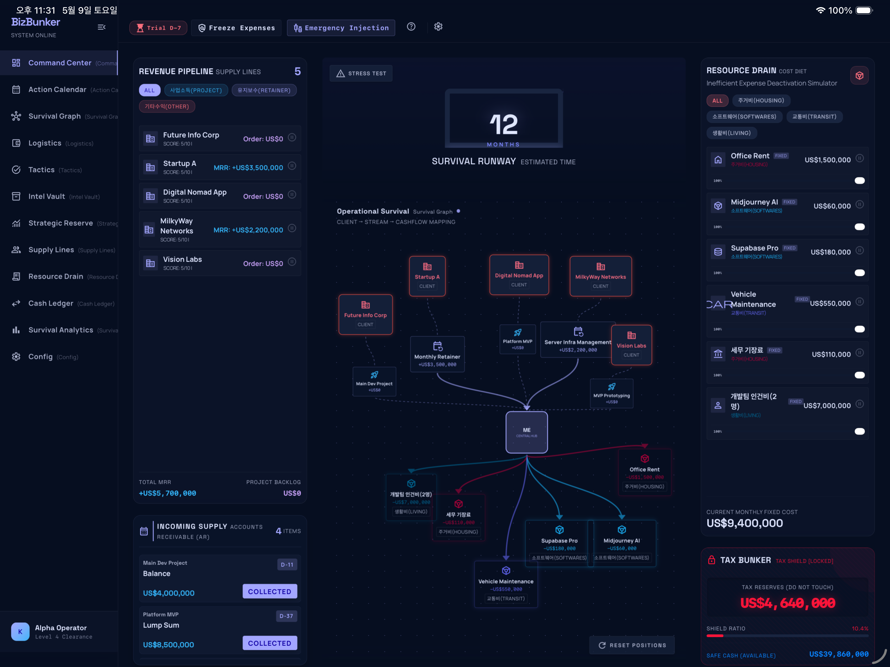Viewport: 890px width, 667px height.
Task: Click the building icon on the Future Info Corp pipeline row
Action: [x=150, y=139]
